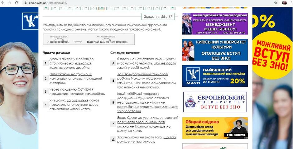Click the sentence scheme diagram image

coord(89,39)
